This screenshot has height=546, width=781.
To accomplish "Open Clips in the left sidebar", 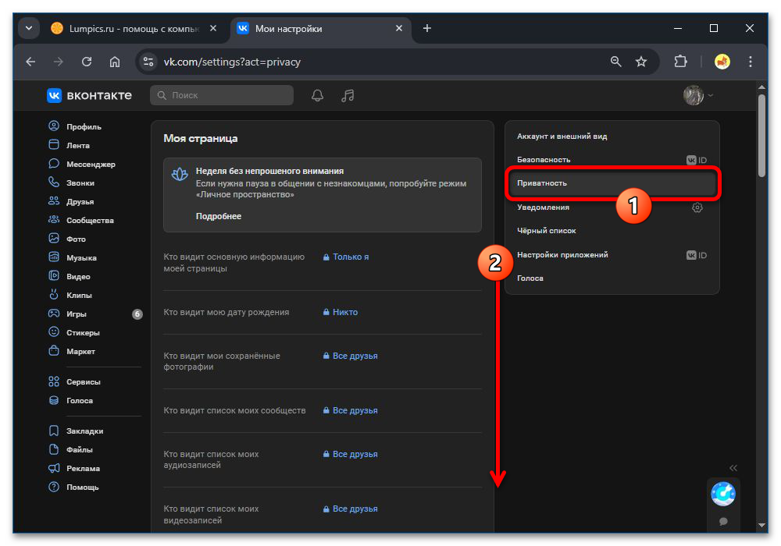I will [79, 295].
